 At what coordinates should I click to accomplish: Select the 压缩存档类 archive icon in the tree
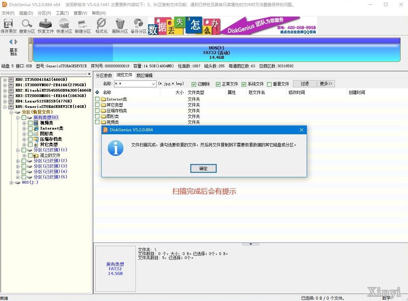click(36, 139)
